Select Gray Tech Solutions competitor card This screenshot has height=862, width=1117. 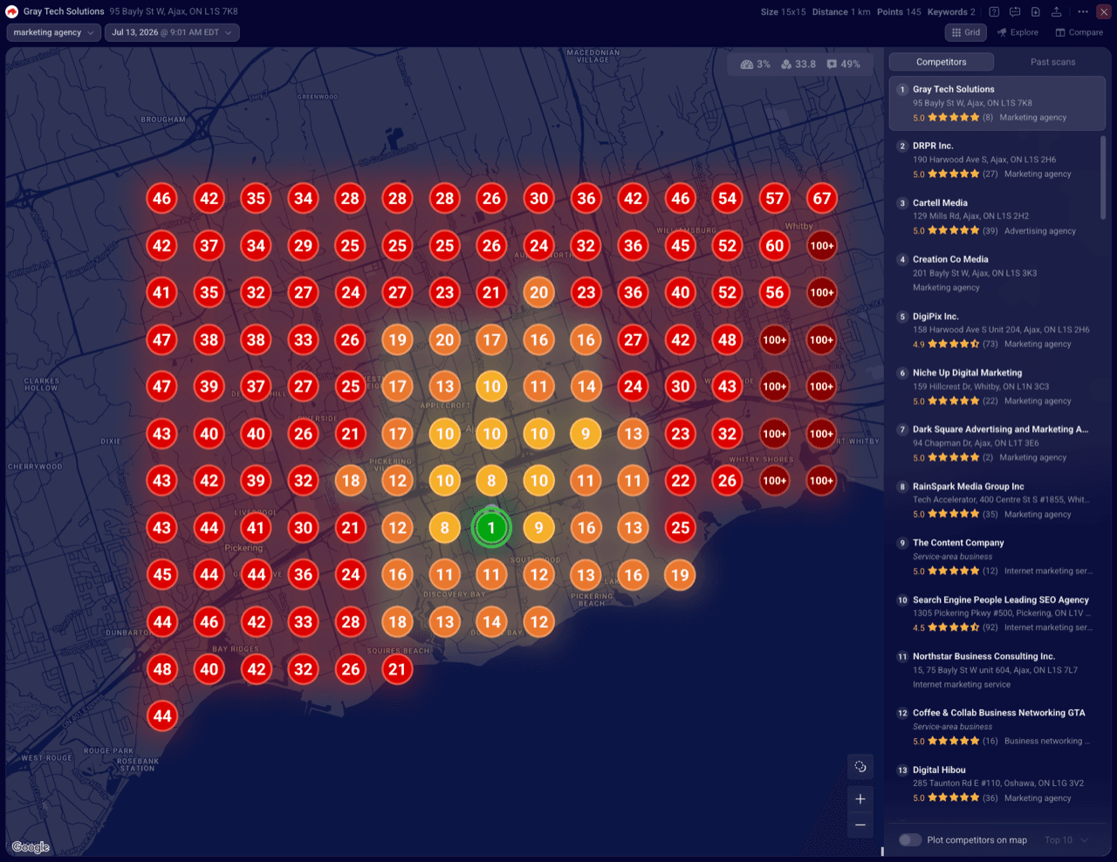(x=997, y=103)
